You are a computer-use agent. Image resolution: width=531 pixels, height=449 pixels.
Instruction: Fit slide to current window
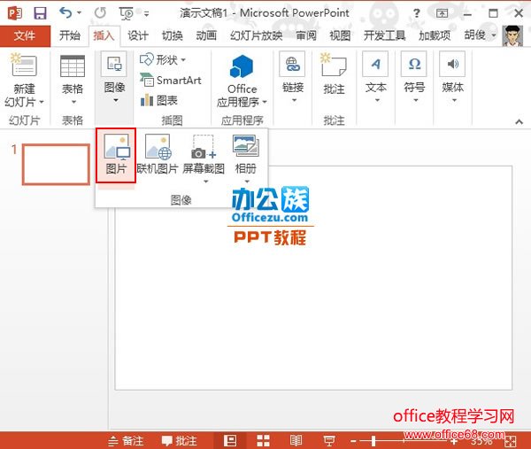pos(510,442)
